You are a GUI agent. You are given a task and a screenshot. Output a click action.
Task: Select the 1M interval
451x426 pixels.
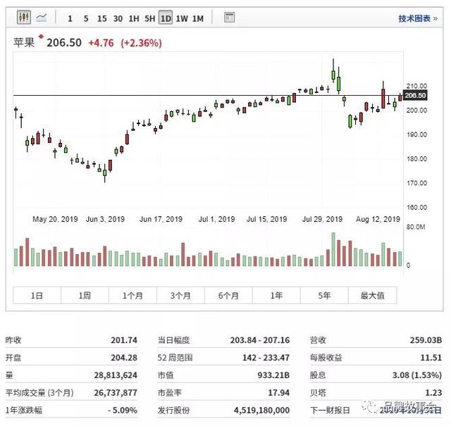(x=198, y=19)
